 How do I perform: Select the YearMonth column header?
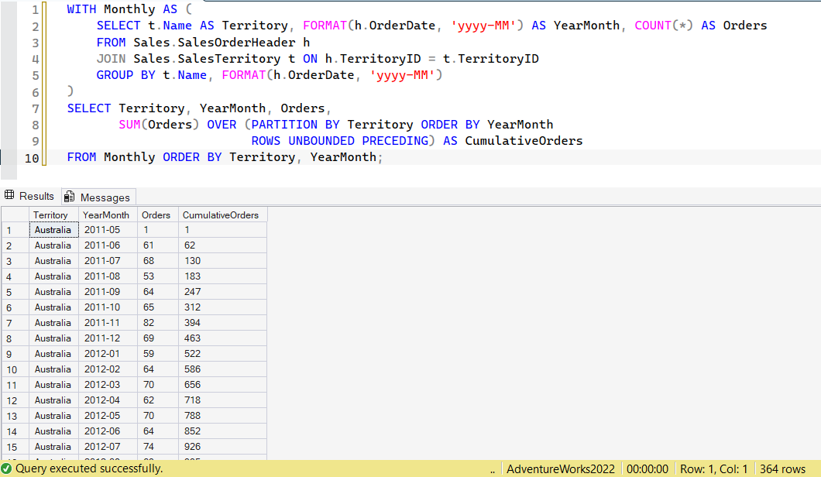[x=108, y=215]
